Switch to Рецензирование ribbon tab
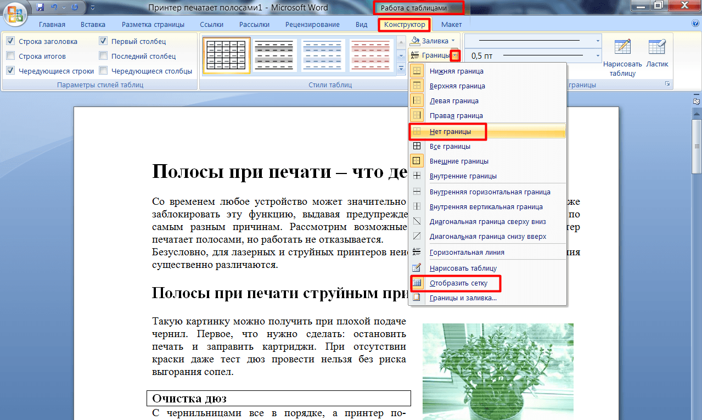The image size is (702, 420). point(312,25)
